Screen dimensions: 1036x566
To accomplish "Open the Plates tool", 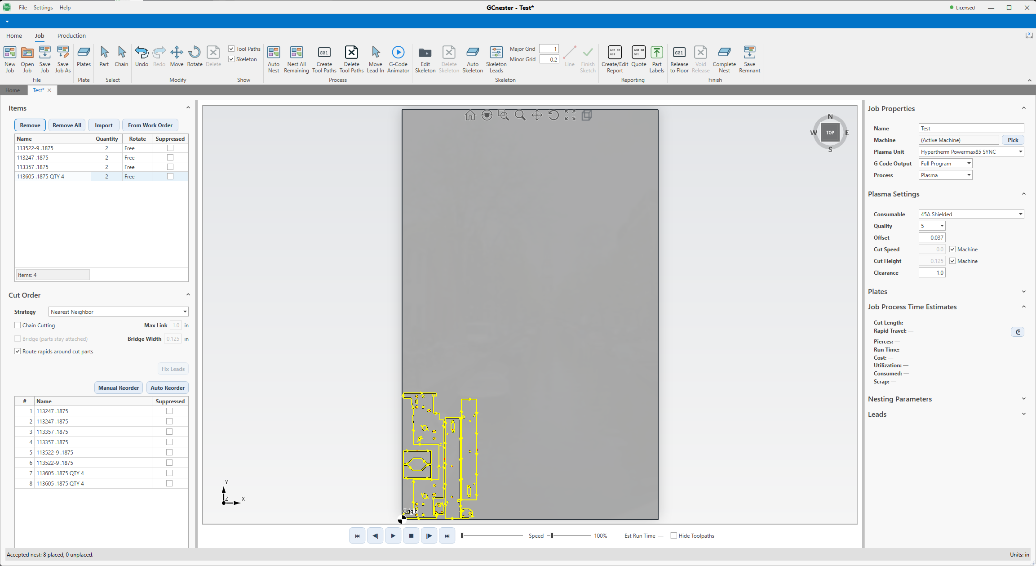I will pyautogui.click(x=84, y=56).
